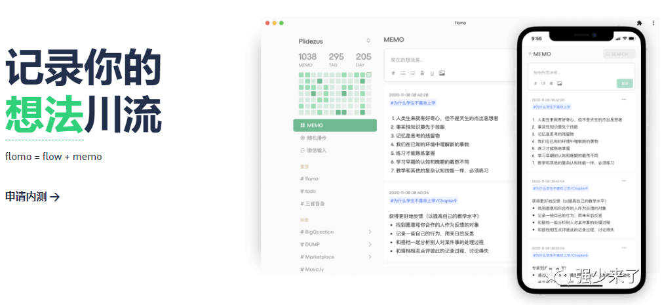The width and height of the screenshot is (662, 305).
Task: Open phone hamburger menu beside MEMO
Action: (x=530, y=54)
